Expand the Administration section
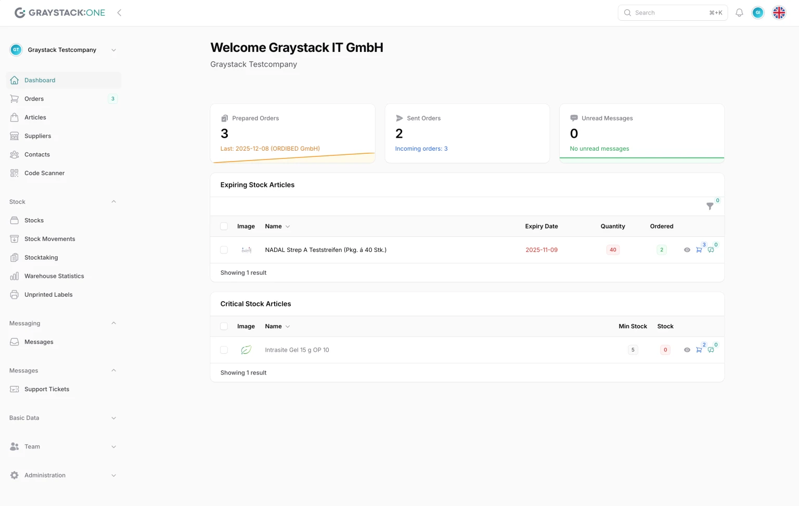The width and height of the screenshot is (799, 506). (x=62, y=475)
